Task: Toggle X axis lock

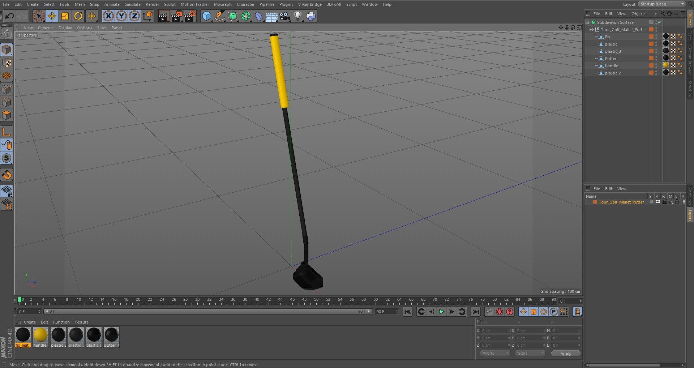Action: tap(108, 16)
